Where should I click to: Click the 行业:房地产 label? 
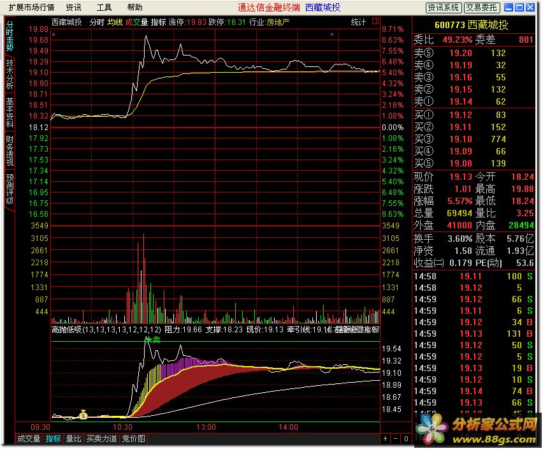(269, 22)
